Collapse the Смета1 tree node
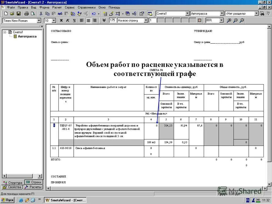The width and height of the screenshot is (272, 204). [x=5, y=32]
